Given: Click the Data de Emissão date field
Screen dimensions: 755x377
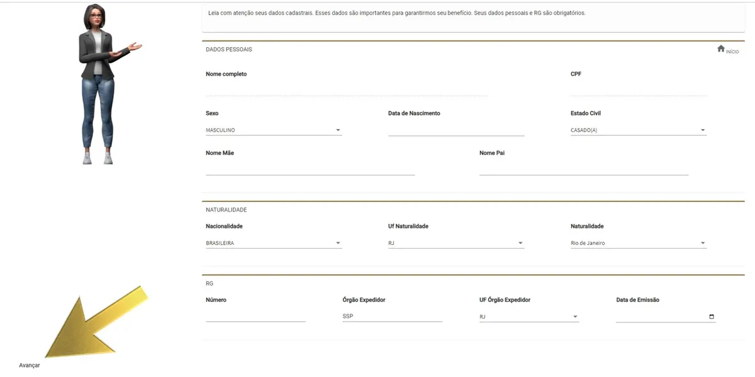Looking at the screenshot, I should [x=661, y=317].
